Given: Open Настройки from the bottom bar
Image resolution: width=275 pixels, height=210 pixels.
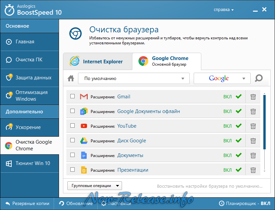Looking at the screenshot, I should 116,203.
